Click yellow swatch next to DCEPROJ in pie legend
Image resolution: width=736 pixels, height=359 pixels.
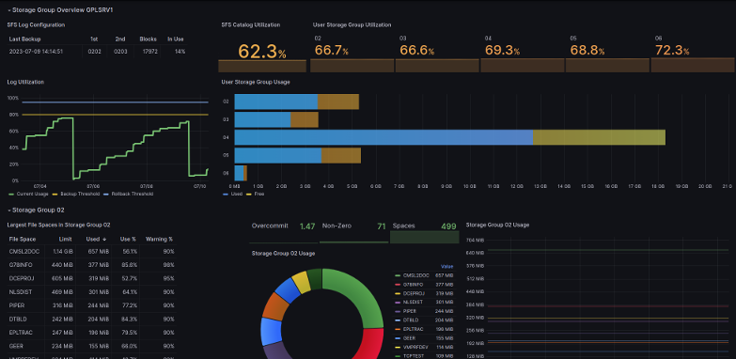coord(398,293)
